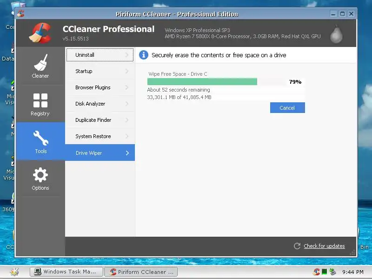
Task: Open Uninstall tool menu item
Action: point(100,55)
